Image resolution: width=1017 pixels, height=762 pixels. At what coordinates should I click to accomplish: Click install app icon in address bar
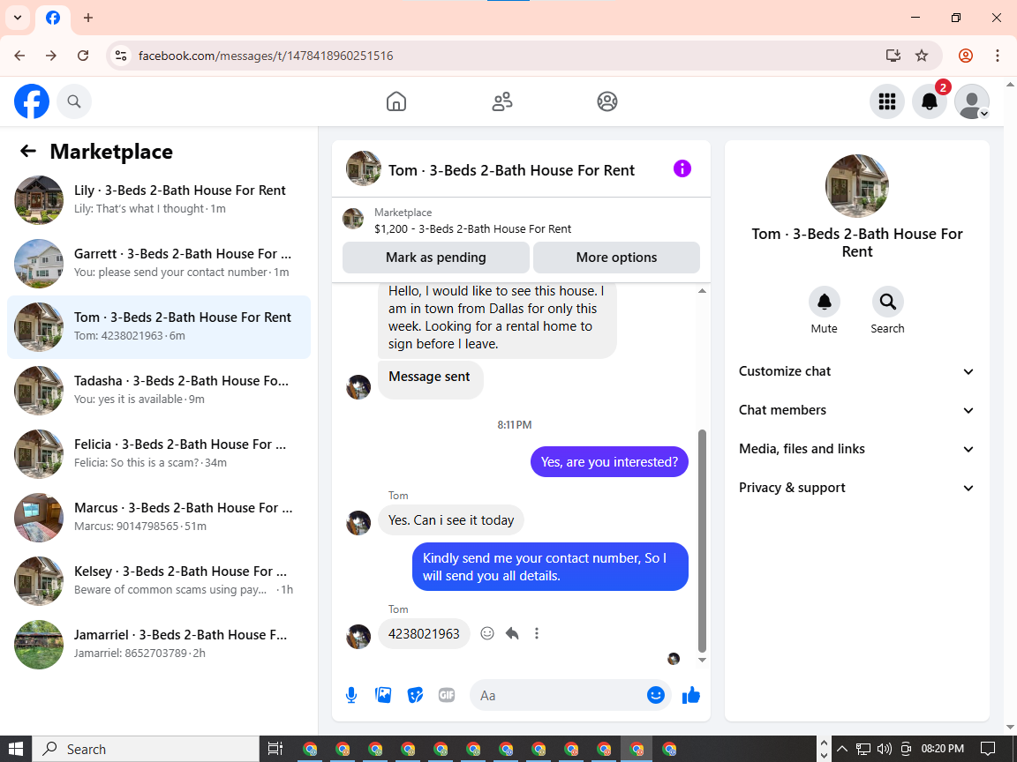pos(893,56)
